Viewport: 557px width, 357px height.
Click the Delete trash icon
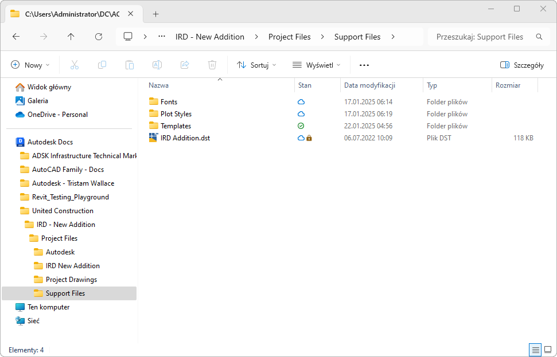coord(212,65)
